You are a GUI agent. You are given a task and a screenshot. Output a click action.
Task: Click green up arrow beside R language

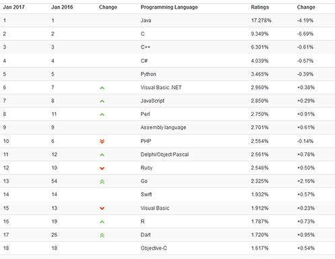point(102,222)
